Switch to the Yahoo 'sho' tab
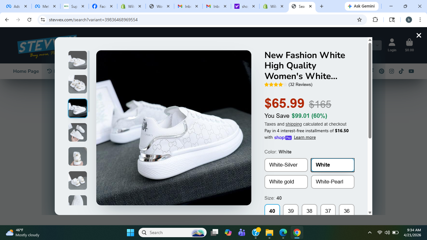 tap(245, 6)
